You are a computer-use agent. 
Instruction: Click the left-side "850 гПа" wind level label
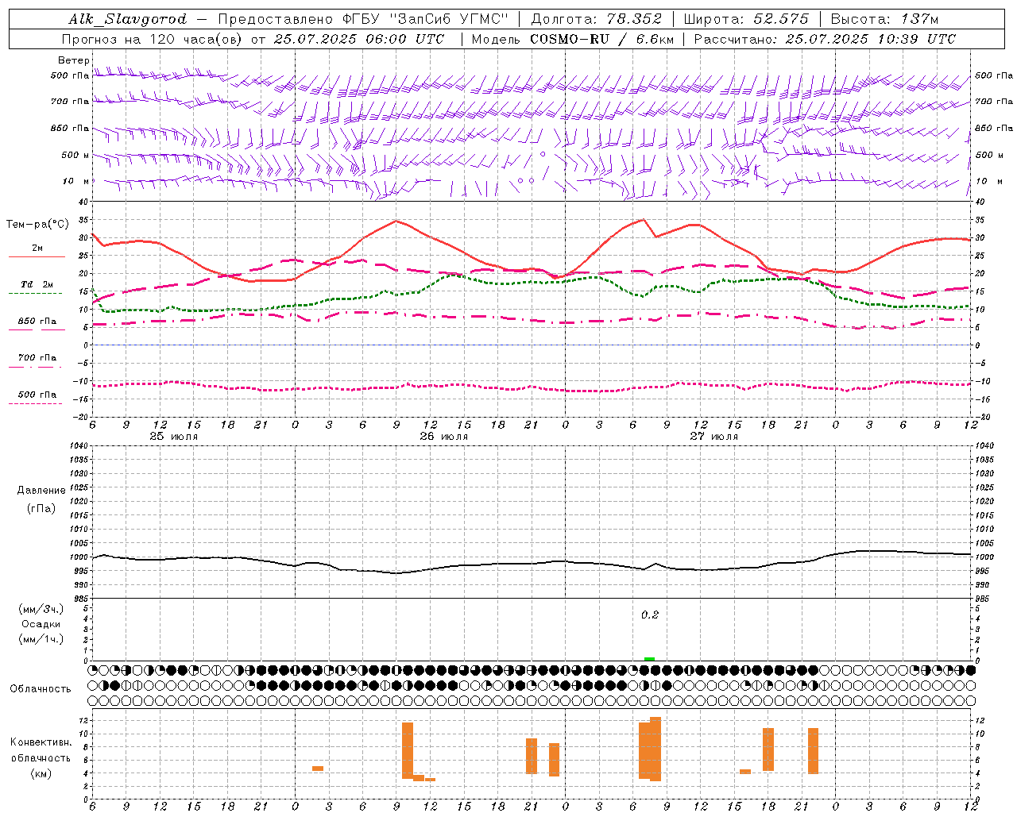tap(70, 128)
